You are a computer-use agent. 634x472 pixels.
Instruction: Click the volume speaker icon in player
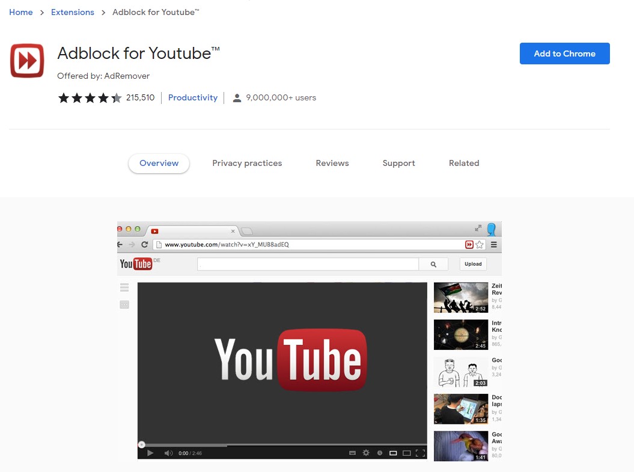168,453
